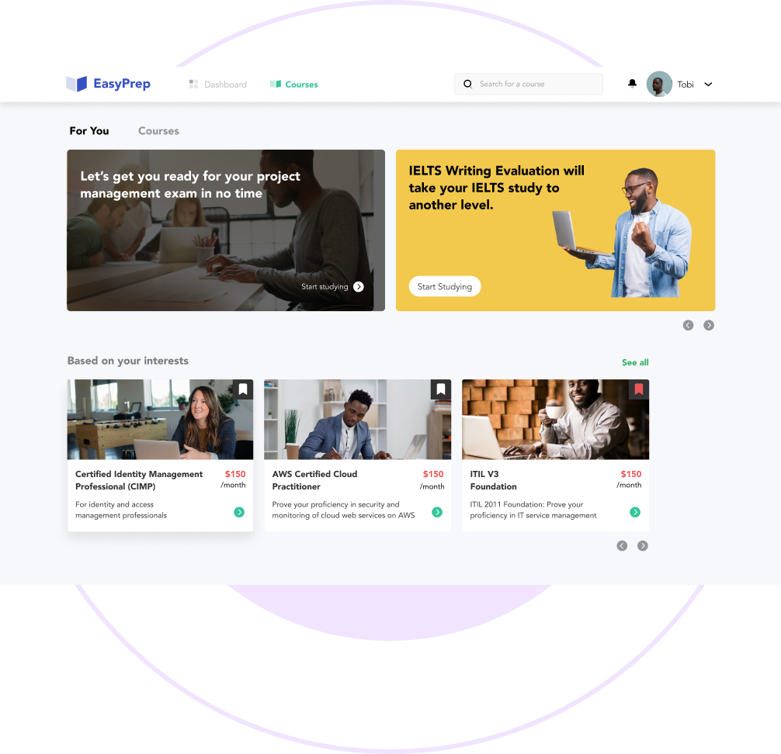
Task: Remove bookmark from ITIL V3 Foundation card
Action: tap(639, 389)
